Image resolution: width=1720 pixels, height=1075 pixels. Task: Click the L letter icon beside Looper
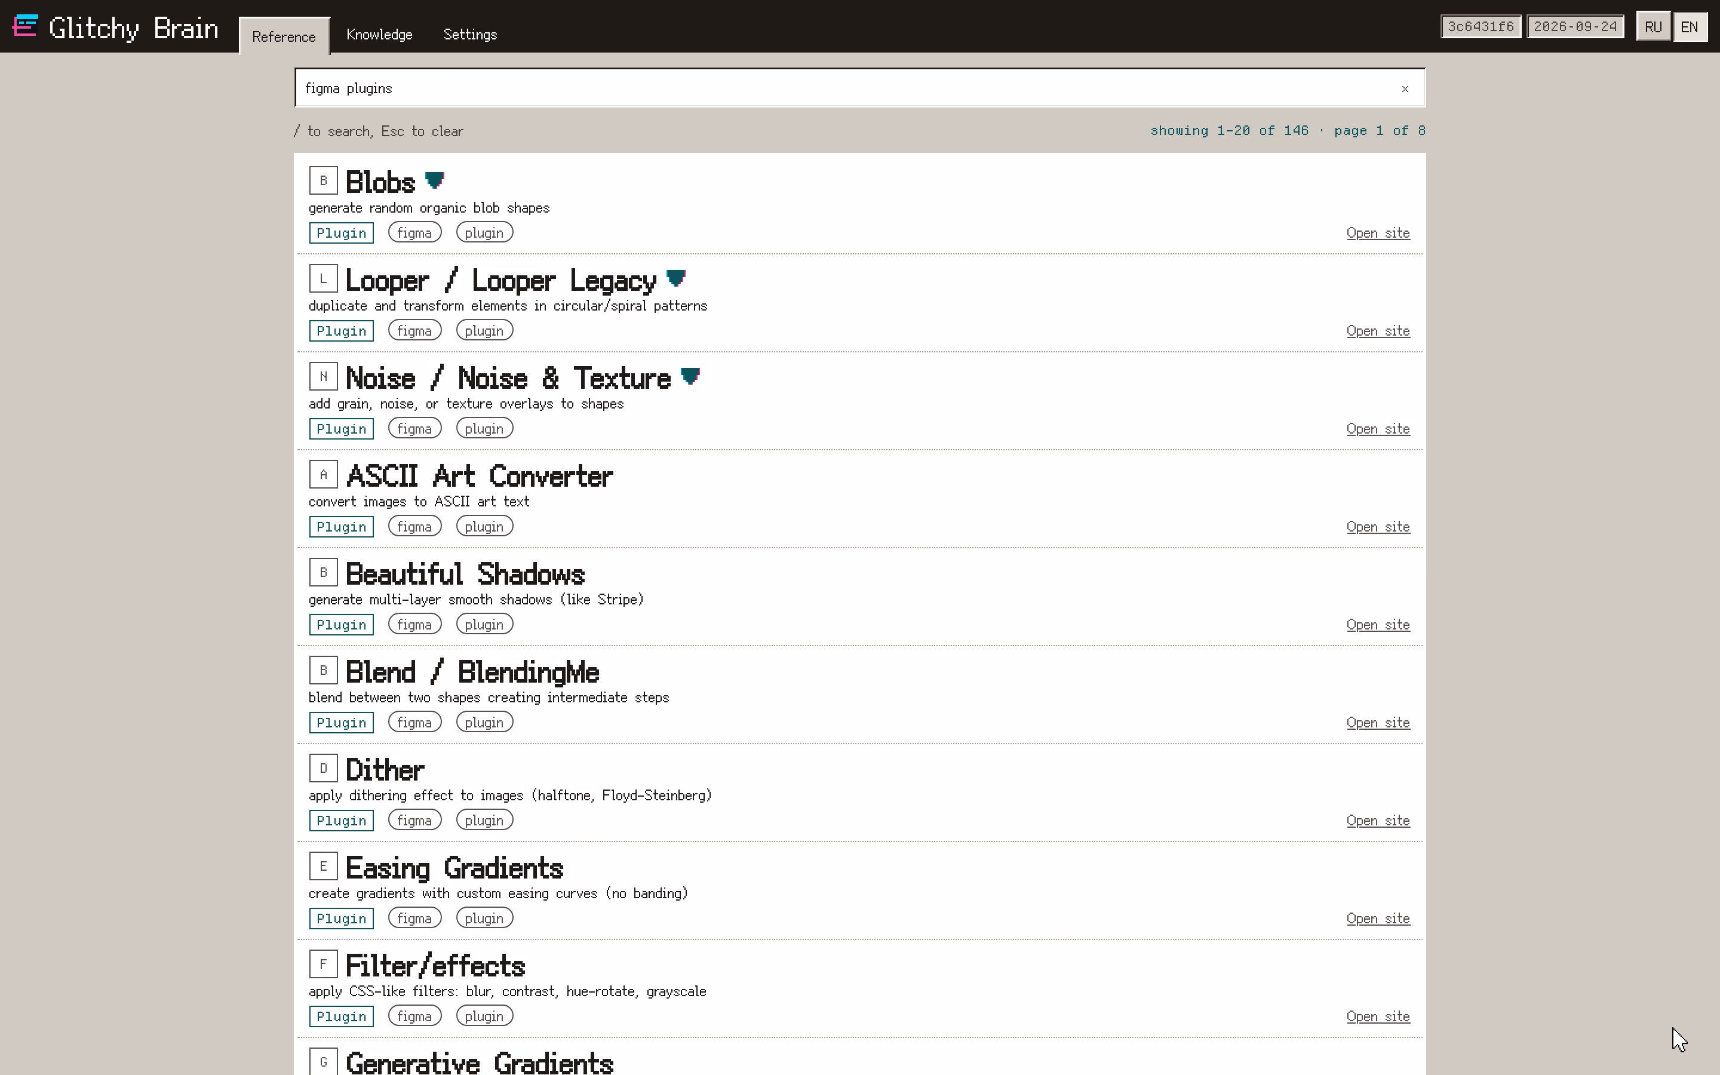(323, 279)
